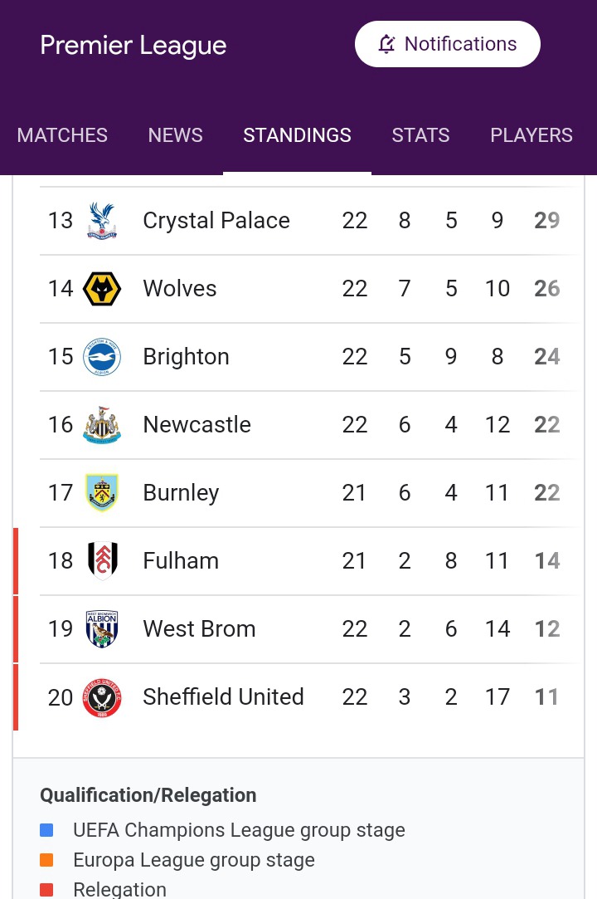Click the Premier League header title
The image size is (597, 899).
[133, 46]
